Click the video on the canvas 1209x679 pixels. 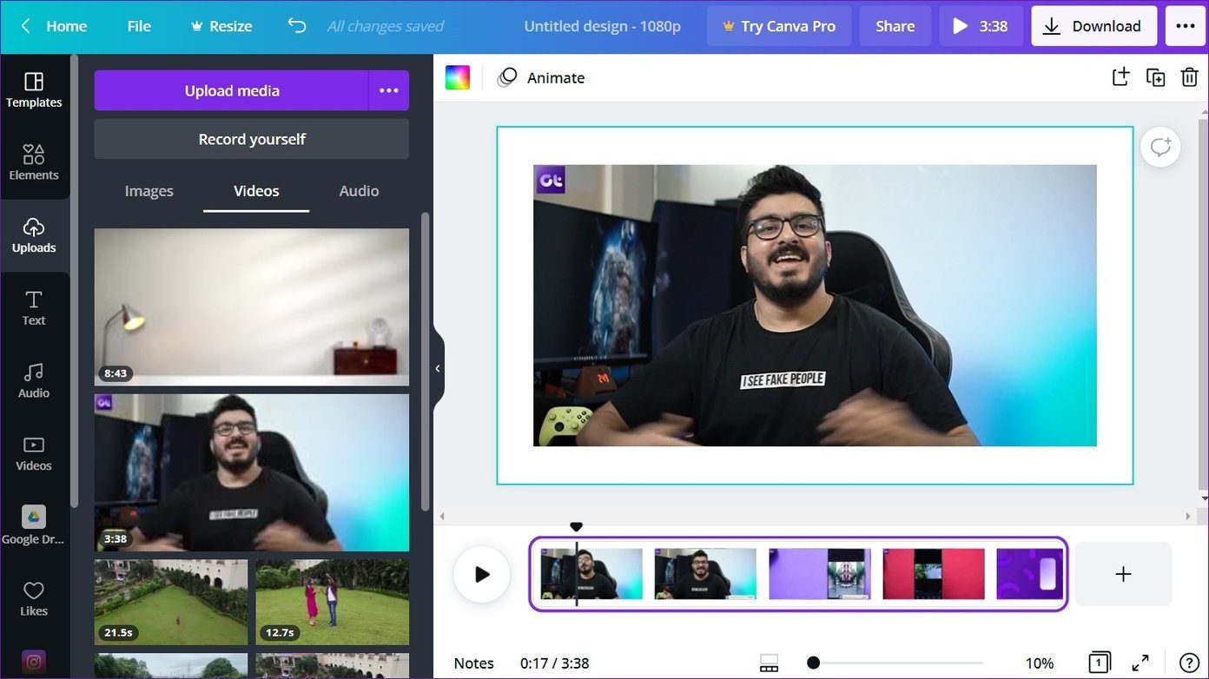point(815,306)
